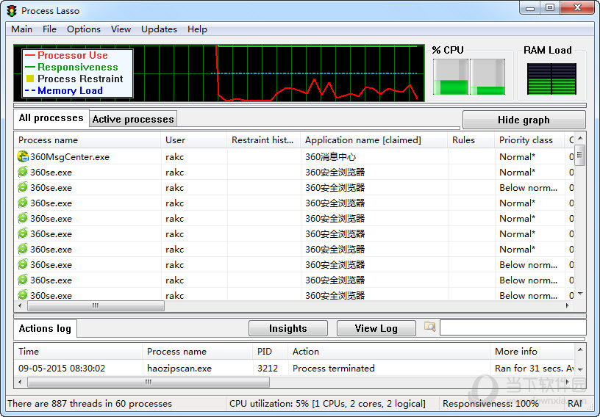Click the actions log horizontal scrollbar thumb
This screenshot has height=417, width=600.
pos(149,382)
